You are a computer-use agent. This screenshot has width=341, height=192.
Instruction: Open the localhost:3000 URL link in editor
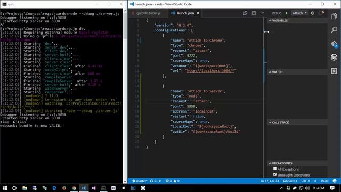click(x=210, y=71)
